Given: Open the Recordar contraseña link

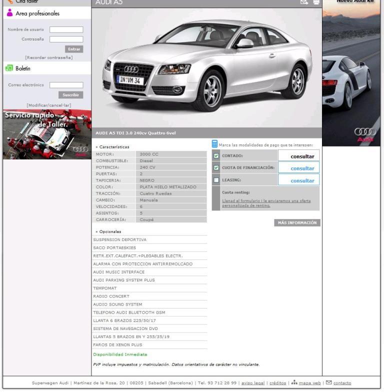Looking at the screenshot, I should pos(49,57).
